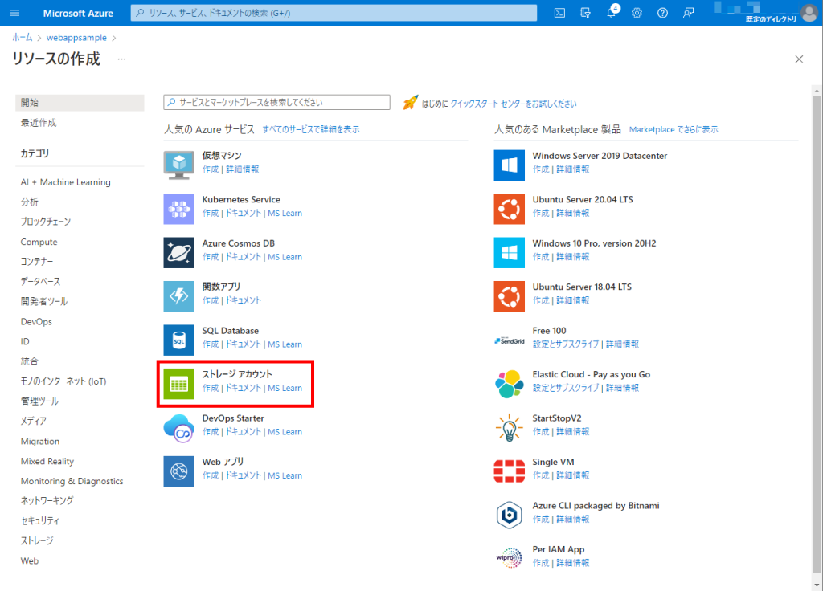Open the Directory and subscription filter icon

[585, 13]
